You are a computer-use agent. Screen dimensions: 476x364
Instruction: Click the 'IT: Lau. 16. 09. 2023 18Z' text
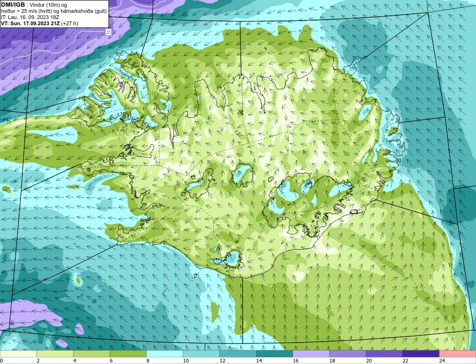30,17
